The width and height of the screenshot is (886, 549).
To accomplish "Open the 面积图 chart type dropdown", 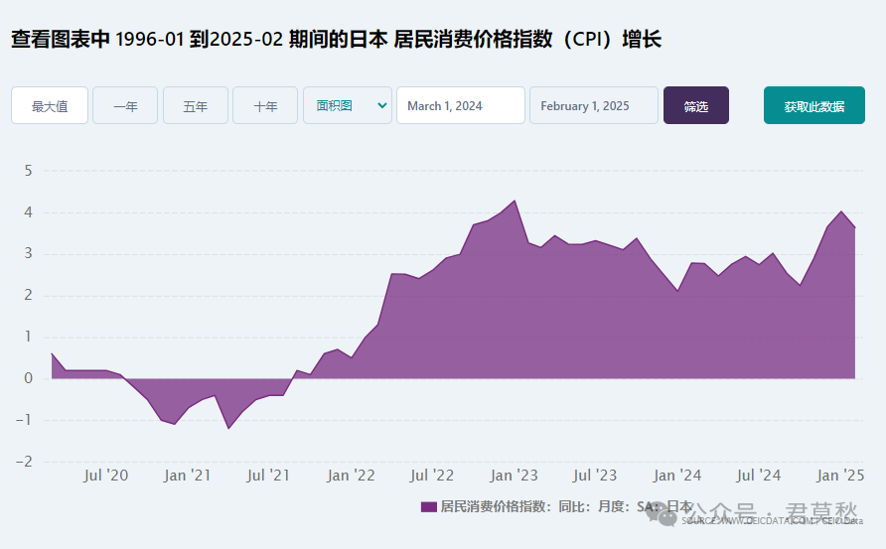I will pos(348,105).
